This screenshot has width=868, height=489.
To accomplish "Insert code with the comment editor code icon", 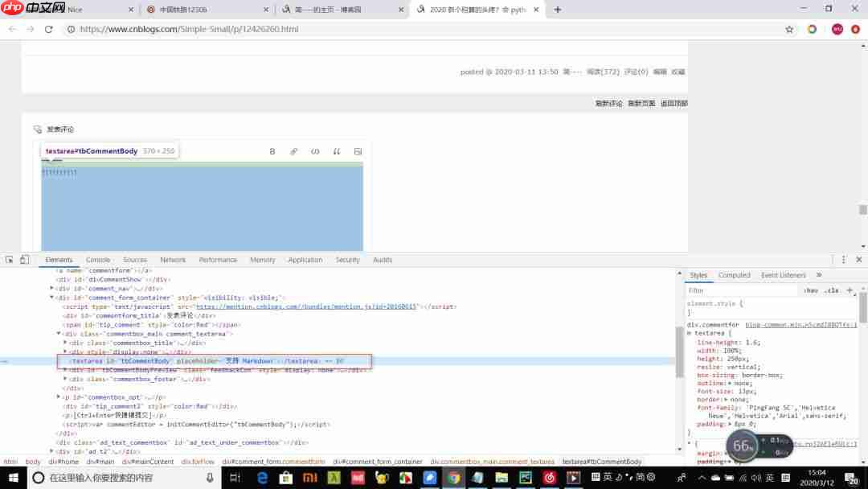I will (315, 151).
